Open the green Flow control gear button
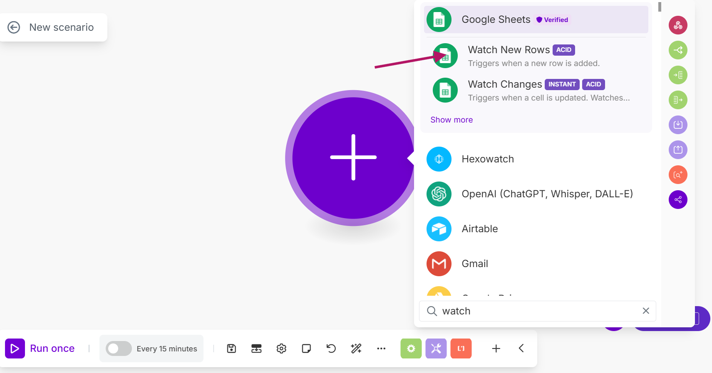This screenshot has height=373, width=712. pos(411,348)
